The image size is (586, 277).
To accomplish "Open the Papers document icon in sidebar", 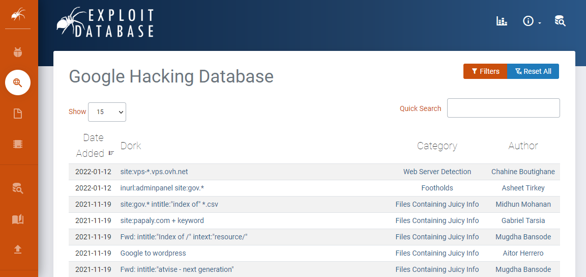I will coord(18,114).
